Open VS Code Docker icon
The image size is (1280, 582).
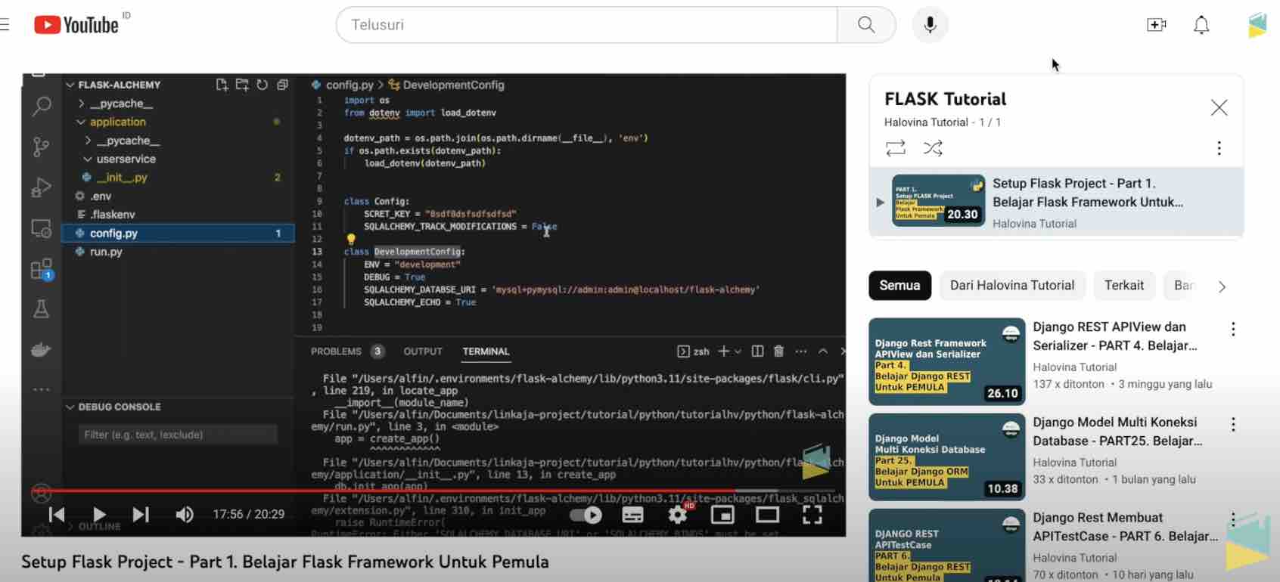[42, 349]
